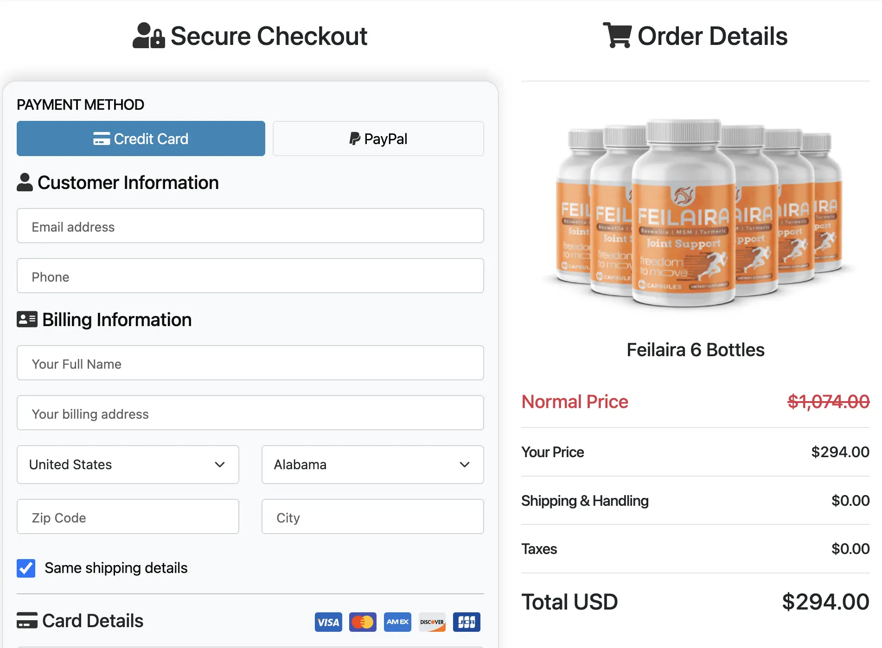Screen dimensions: 882x648
Task: Click the person icon by Customer Information
Action: click(x=25, y=182)
